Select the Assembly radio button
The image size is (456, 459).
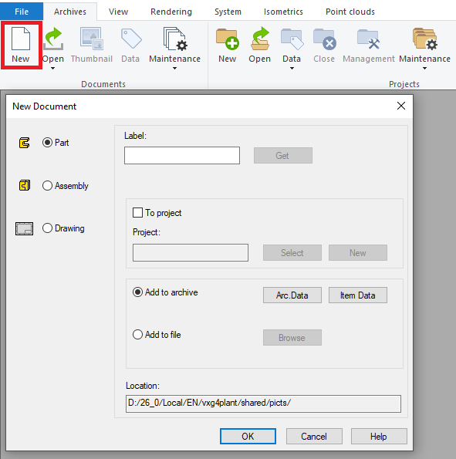47,186
